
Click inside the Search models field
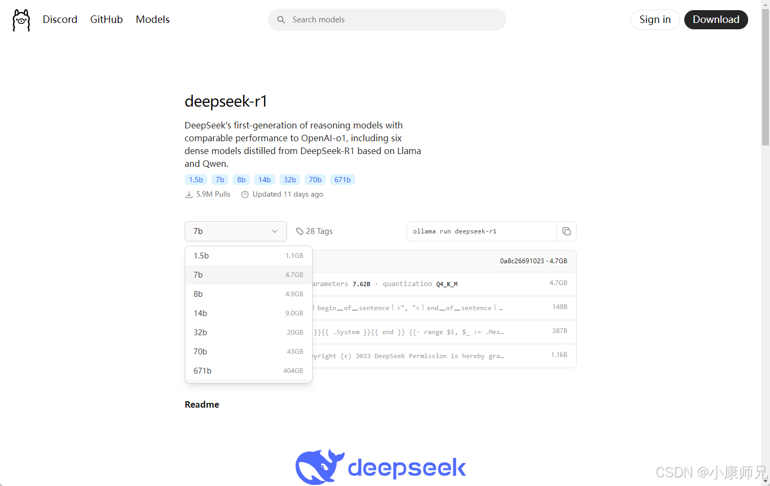(387, 19)
